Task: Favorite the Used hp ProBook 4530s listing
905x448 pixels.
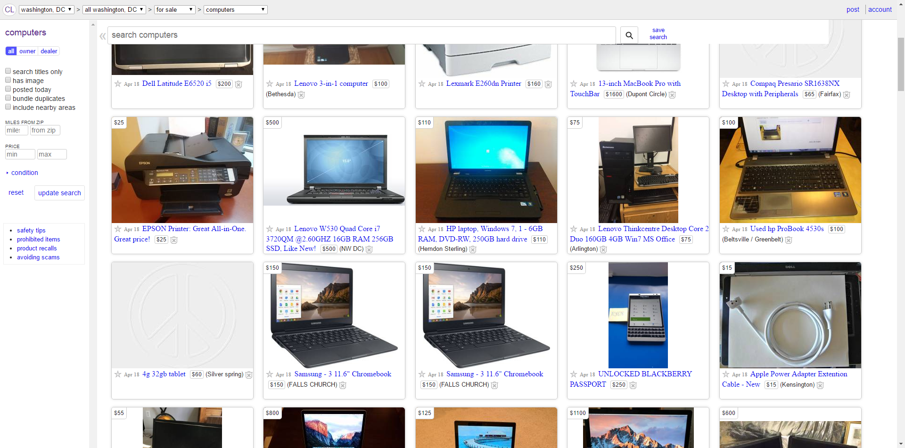Action: pos(726,229)
